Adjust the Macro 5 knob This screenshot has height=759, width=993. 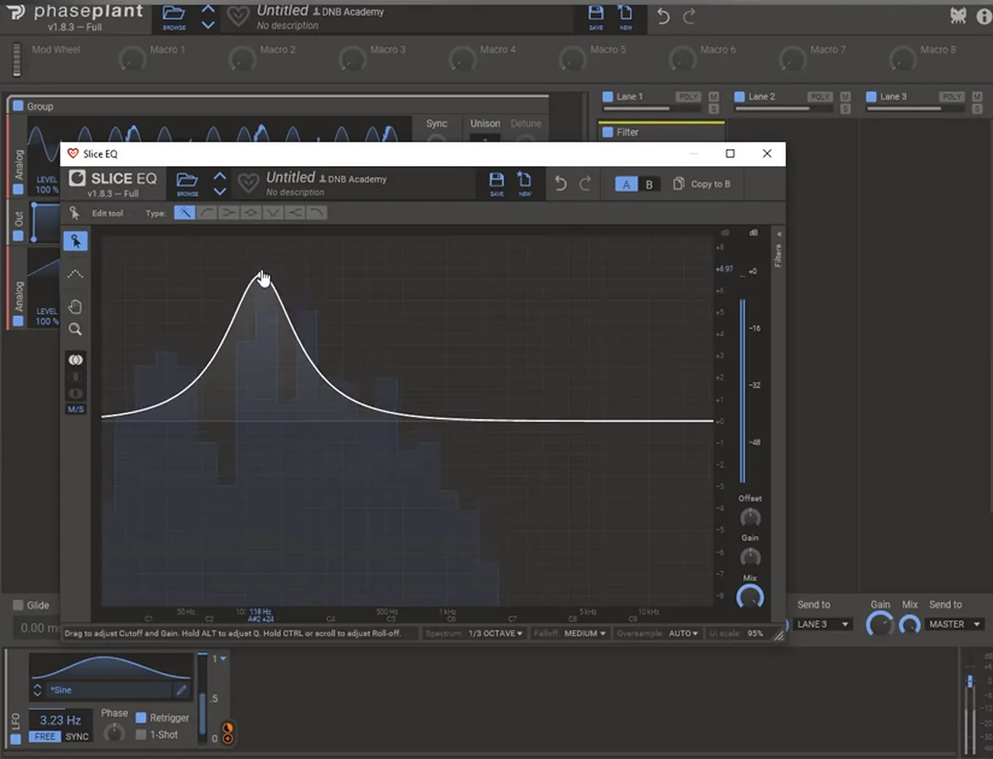tap(573, 57)
